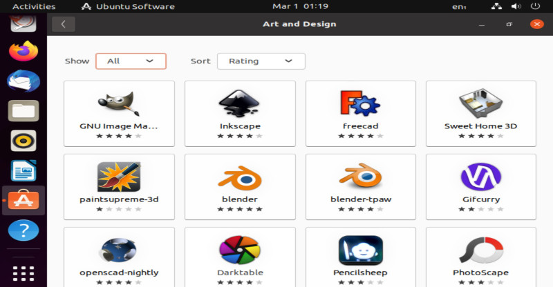This screenshot has height=287, width=553.
Task: Open Files manager in the dock
Action: tap(24, 111)
